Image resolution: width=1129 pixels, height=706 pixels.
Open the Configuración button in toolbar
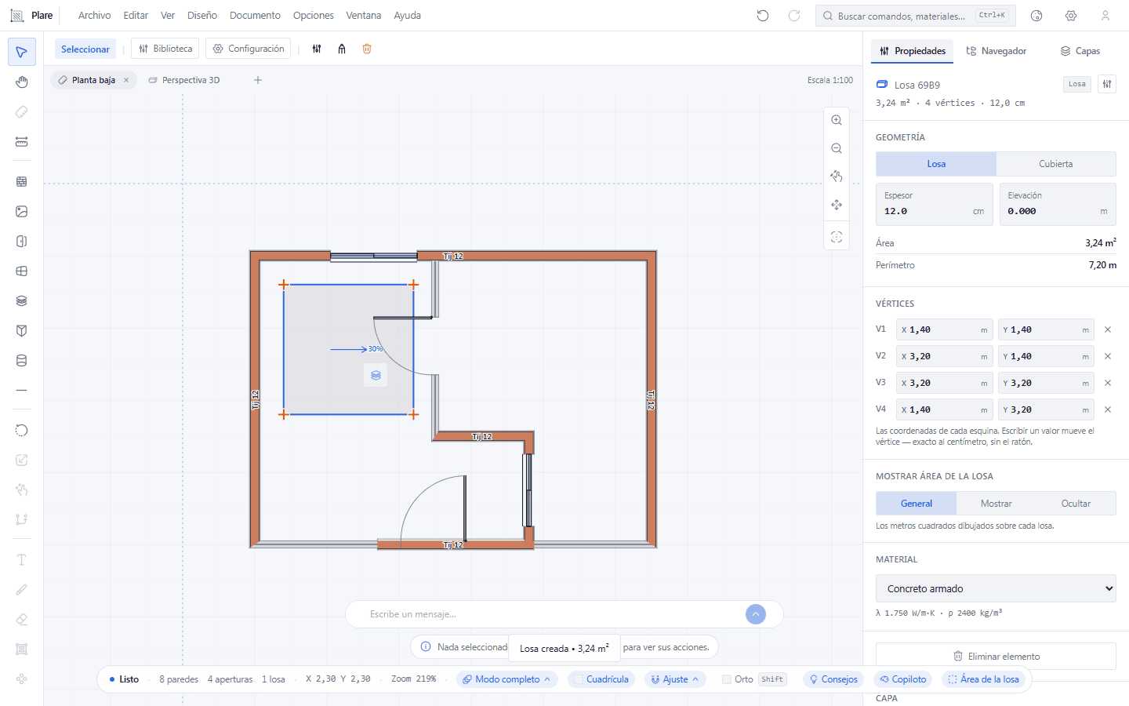[x=249, y=49]
